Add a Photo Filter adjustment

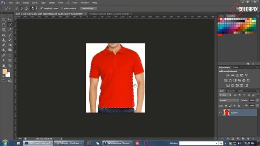pos(239,80)
